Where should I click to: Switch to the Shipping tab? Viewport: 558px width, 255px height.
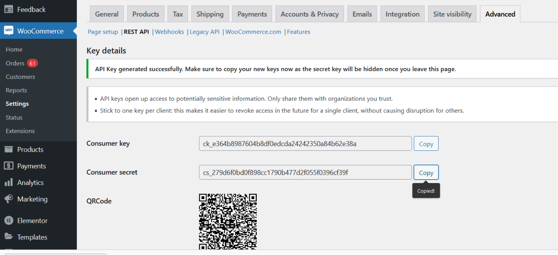210,14
